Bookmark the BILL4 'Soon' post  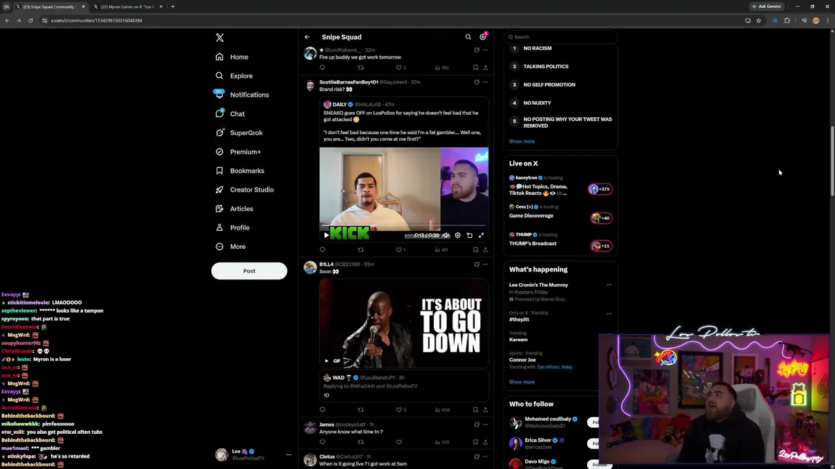[x=475, y=410]
